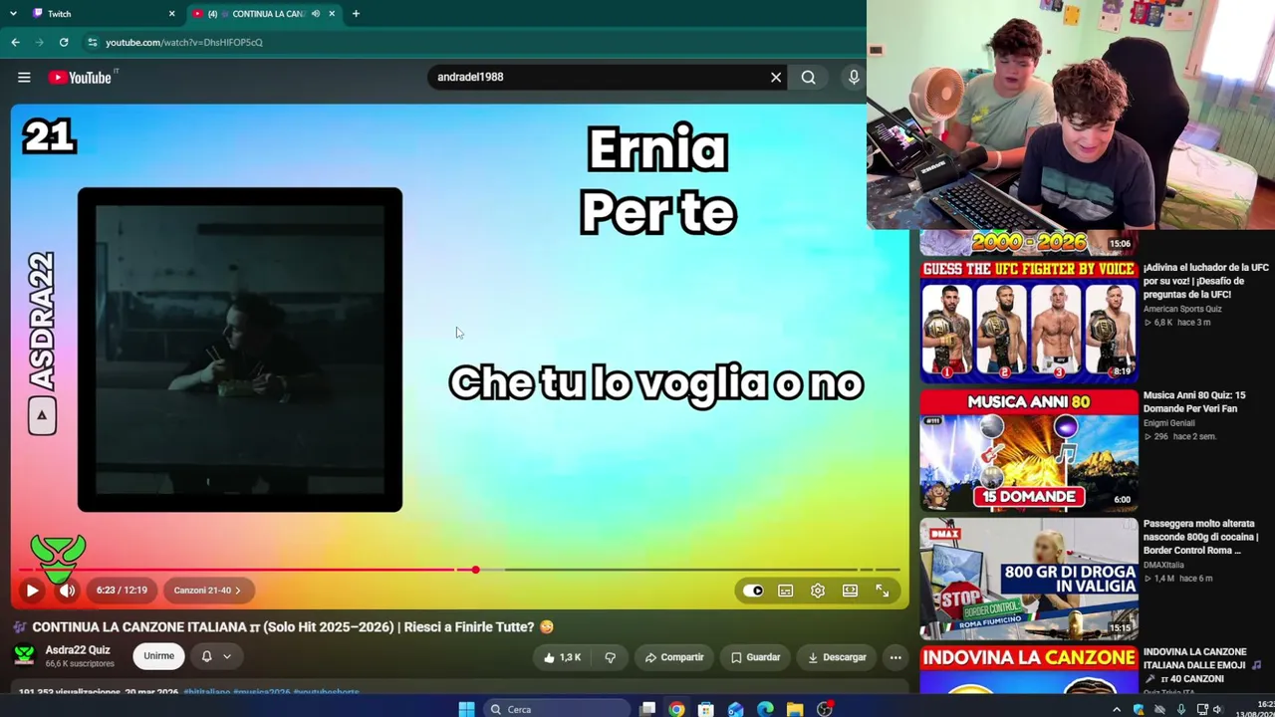Open File Explorer from the taskbar
Viewport: 1275px width, 717px height.
click(795, 709)
